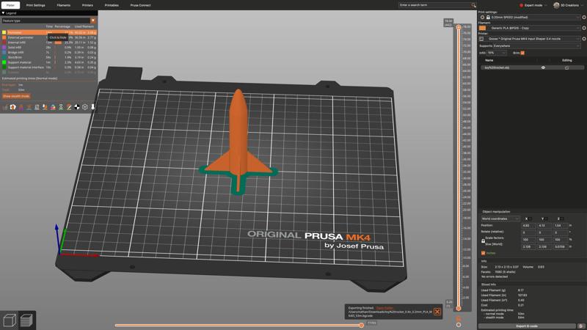Click filament color swatch

coord(482,28)
